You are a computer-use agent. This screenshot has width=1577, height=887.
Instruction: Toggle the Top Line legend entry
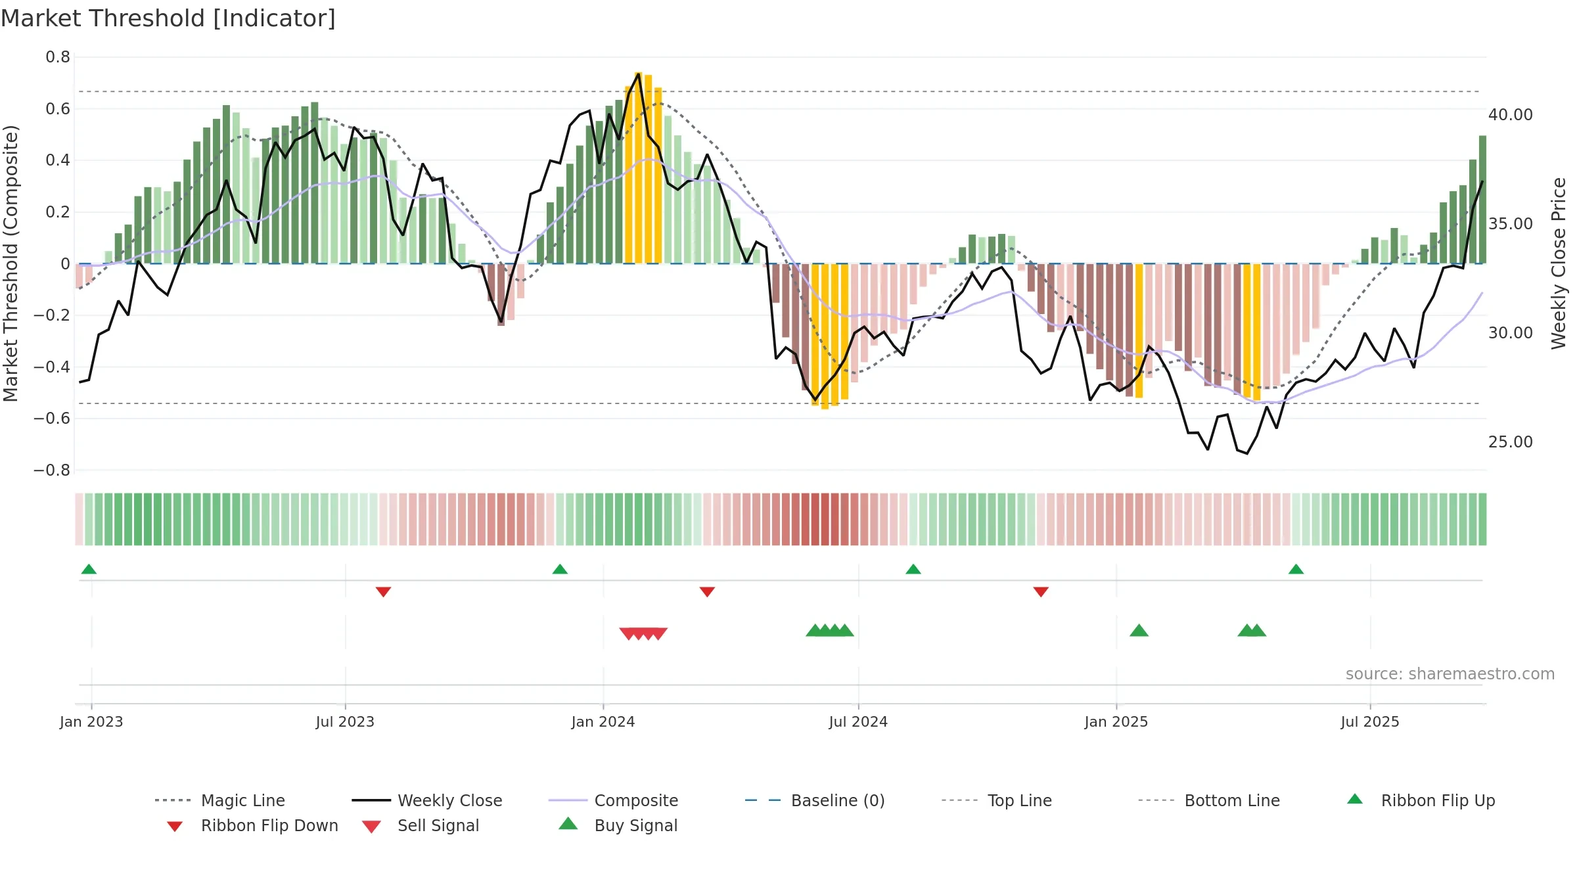click(x=996, y=800)
